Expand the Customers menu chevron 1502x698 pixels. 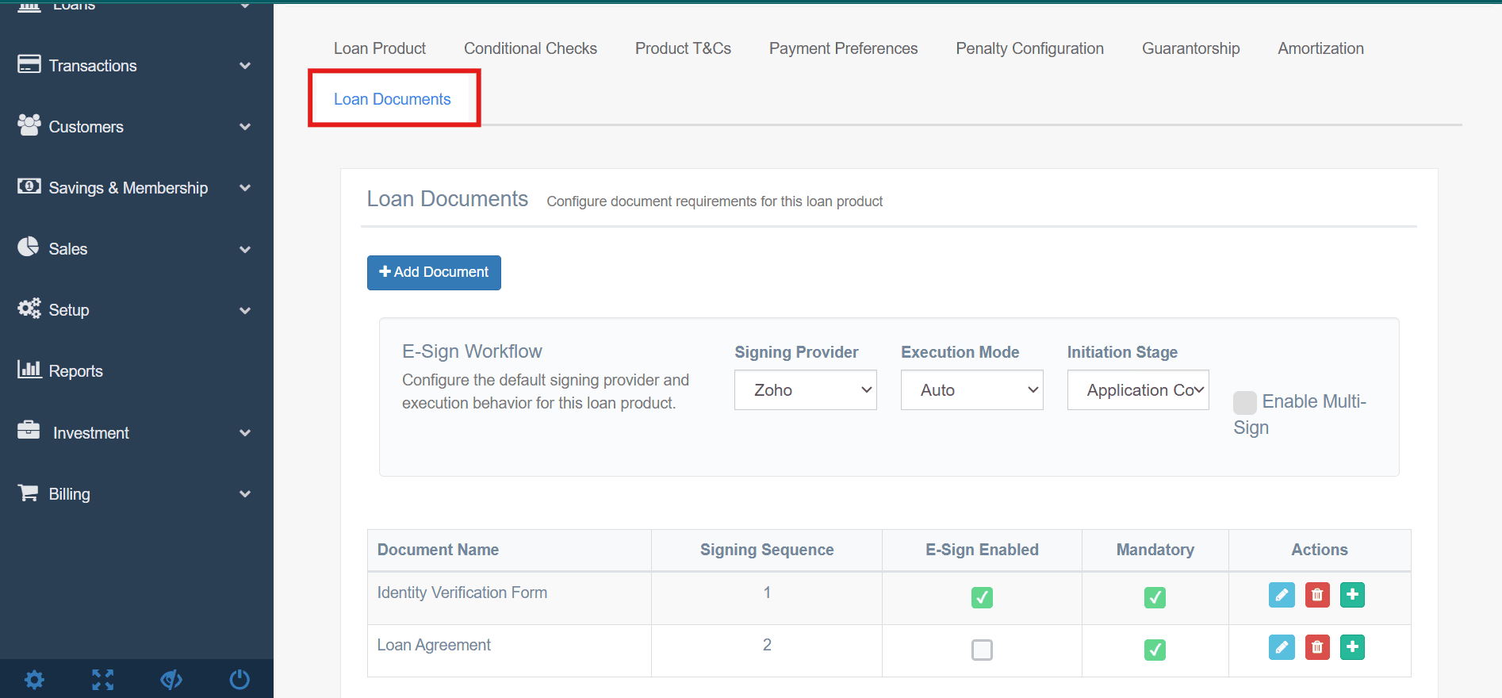pos(245,127)
